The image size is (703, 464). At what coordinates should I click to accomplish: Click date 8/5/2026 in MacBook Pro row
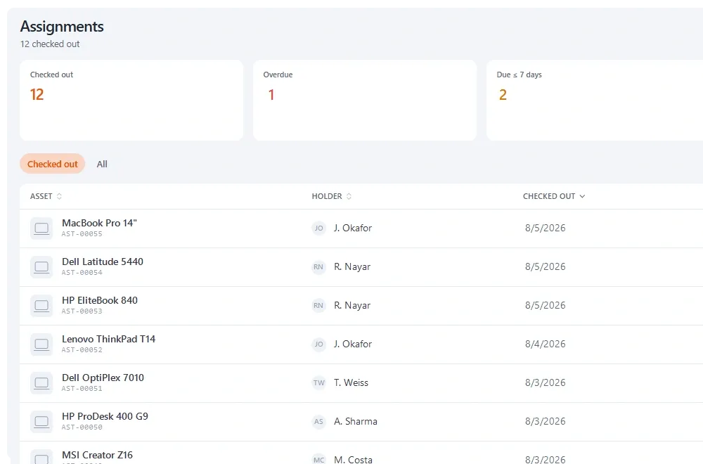tap(546, 228)
